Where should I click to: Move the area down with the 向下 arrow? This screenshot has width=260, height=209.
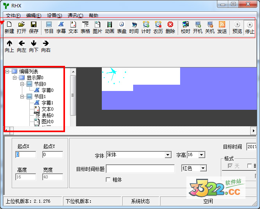pyautogui.click(x=34, y=46)
